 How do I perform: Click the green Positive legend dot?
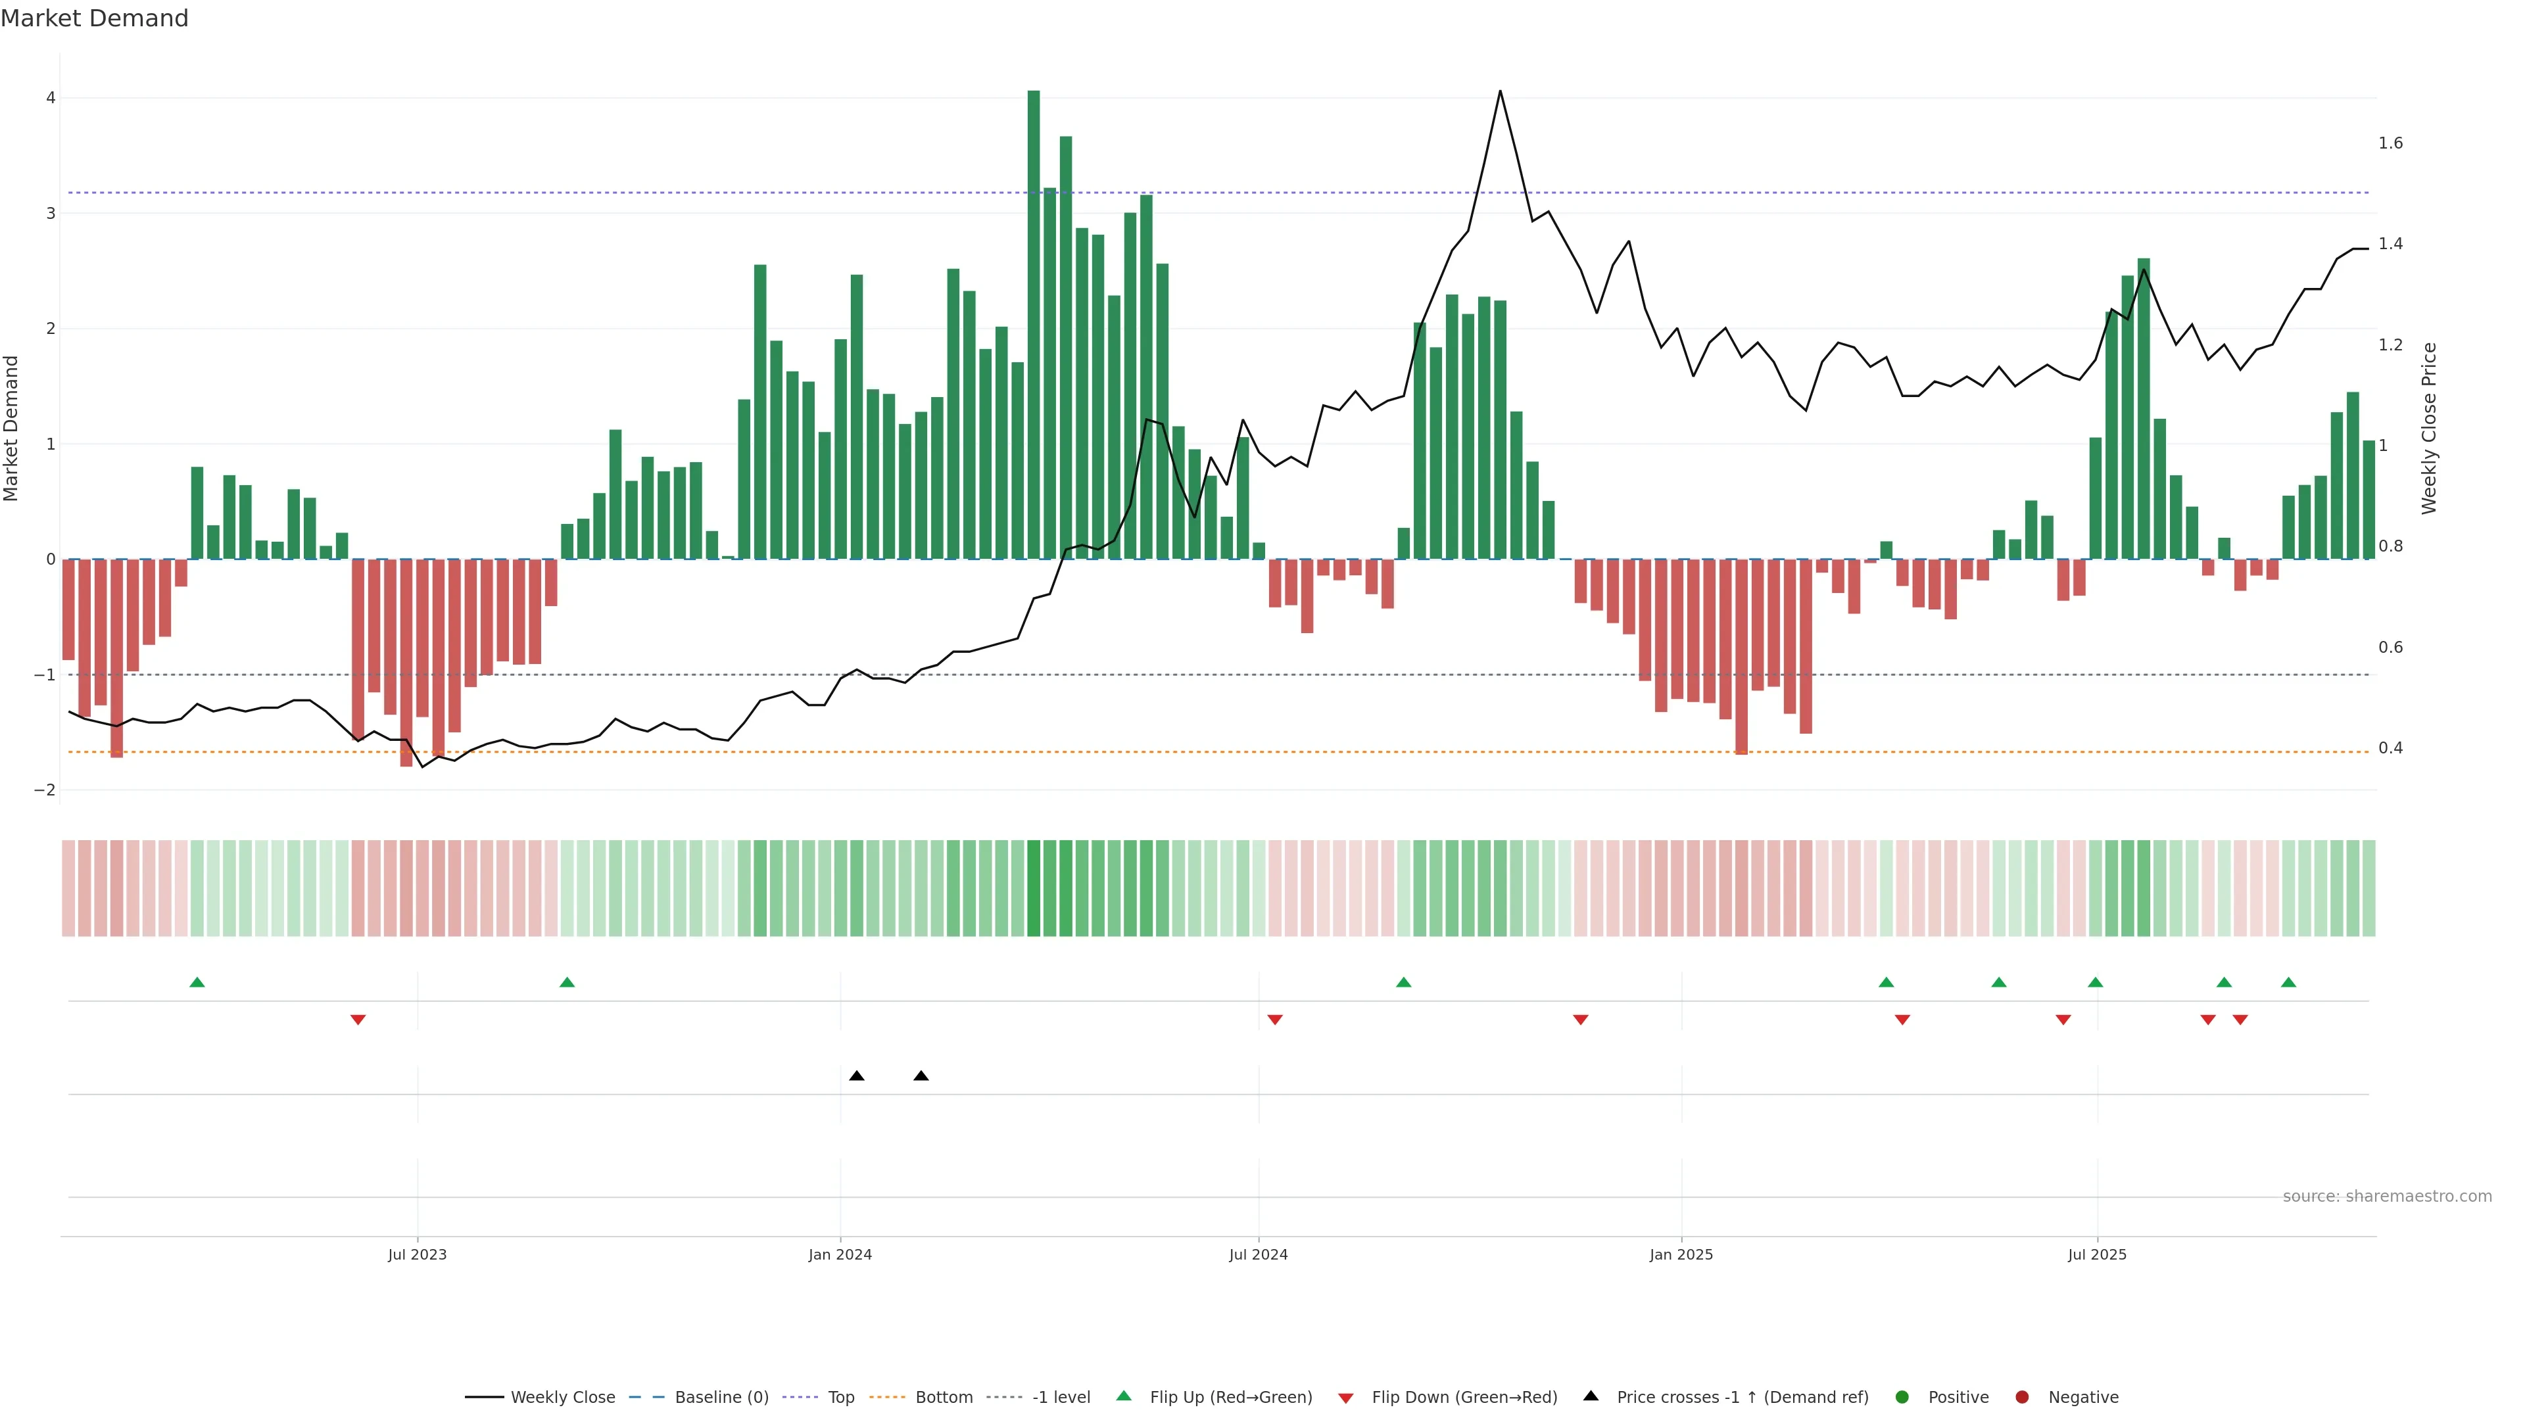tap(1902, 1398)
